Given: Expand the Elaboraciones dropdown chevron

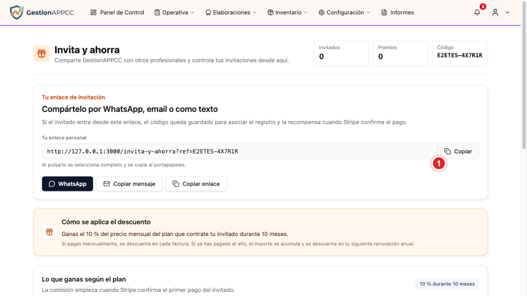Looking at the screenshot, I should [x=254, y=13].
